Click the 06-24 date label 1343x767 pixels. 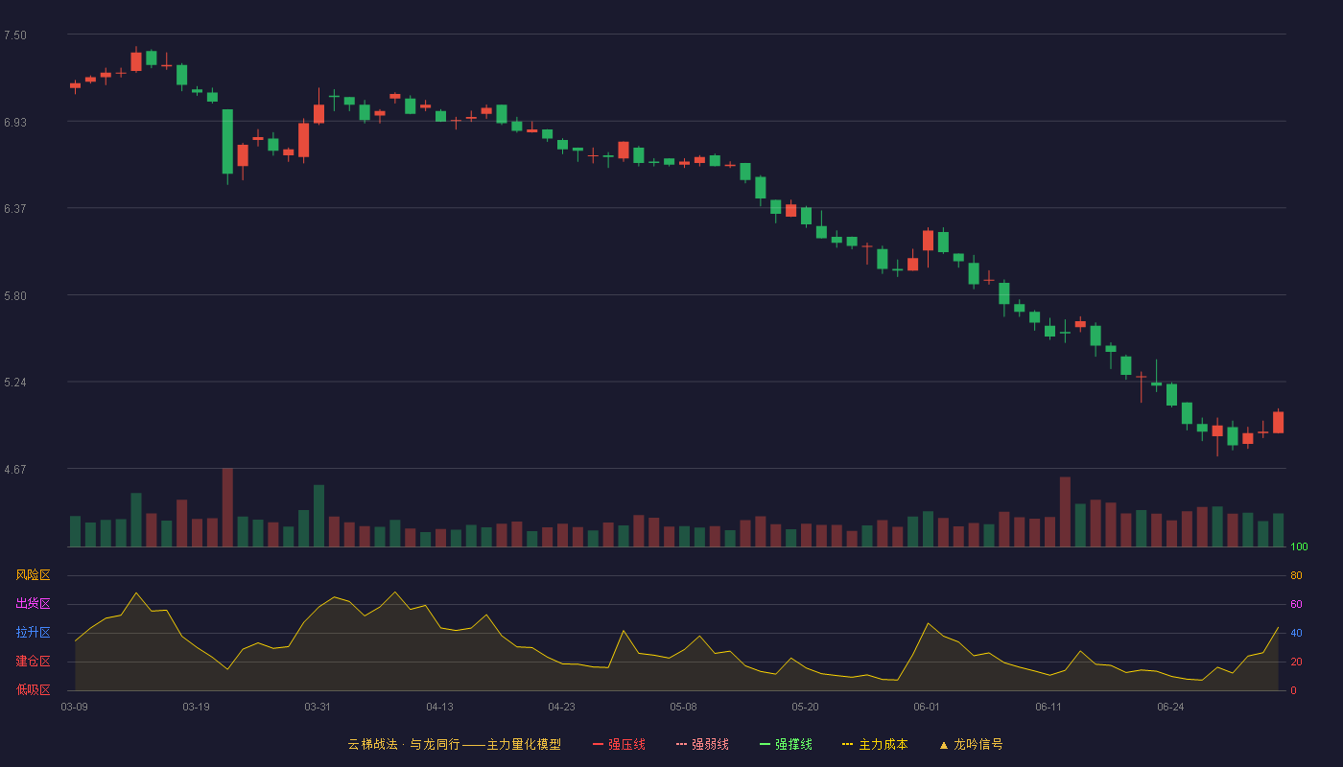pyautogui.click(x=1170, y=707)
